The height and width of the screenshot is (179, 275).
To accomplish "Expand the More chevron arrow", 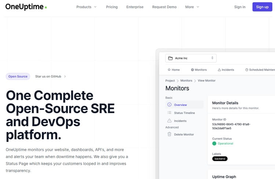I will tap(198, 7).
